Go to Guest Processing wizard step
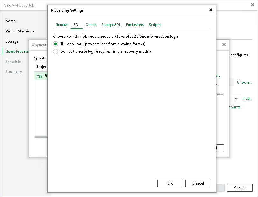This screenshot has height=197, width=258. pos(17,51)
